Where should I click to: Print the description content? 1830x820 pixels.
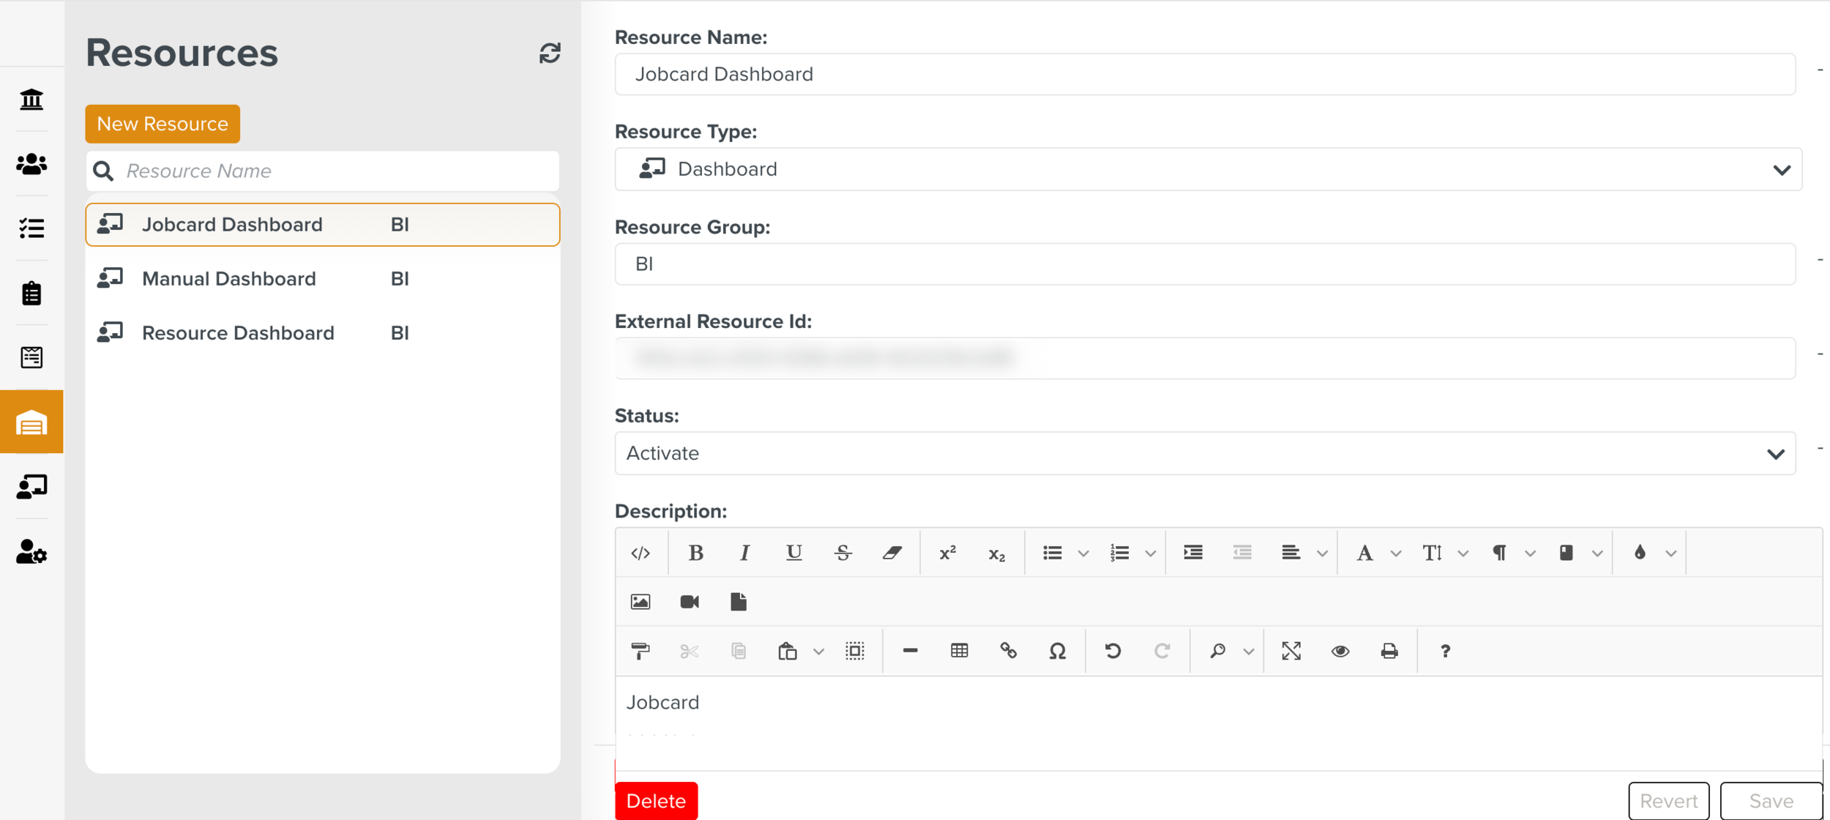tap(1389, 650)
